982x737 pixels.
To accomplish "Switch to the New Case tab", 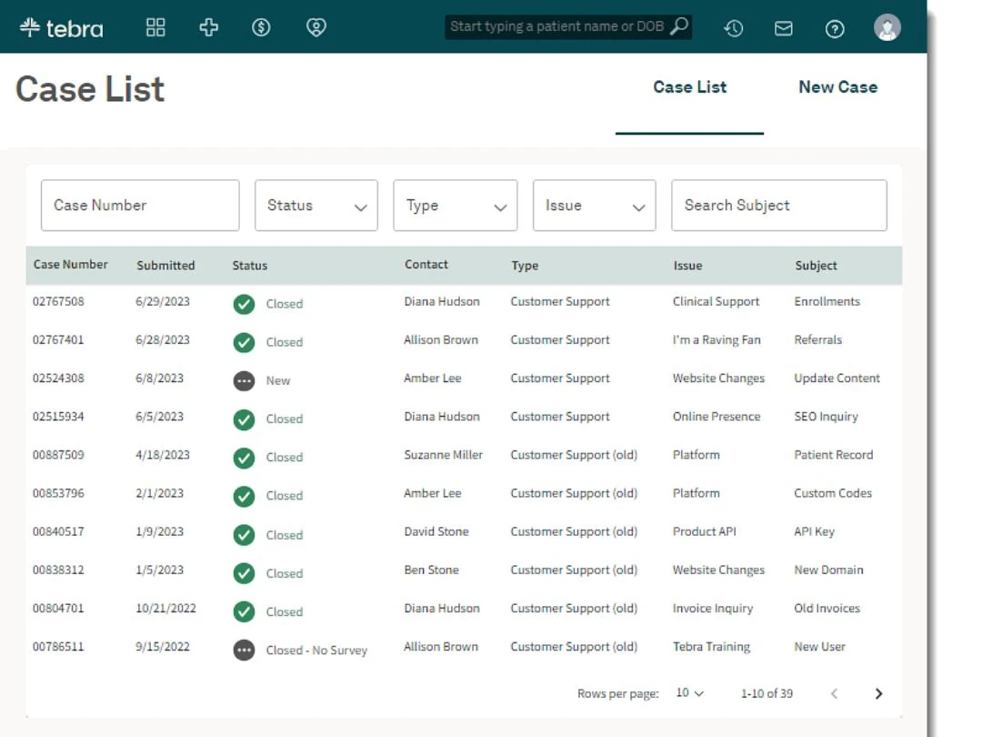I will click(838, 87).
